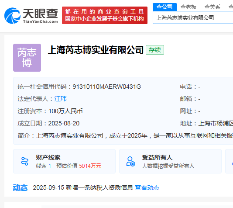Click founding date 2025-08-20
This screenshot has width=233, height=208.
tap(64, 123)
